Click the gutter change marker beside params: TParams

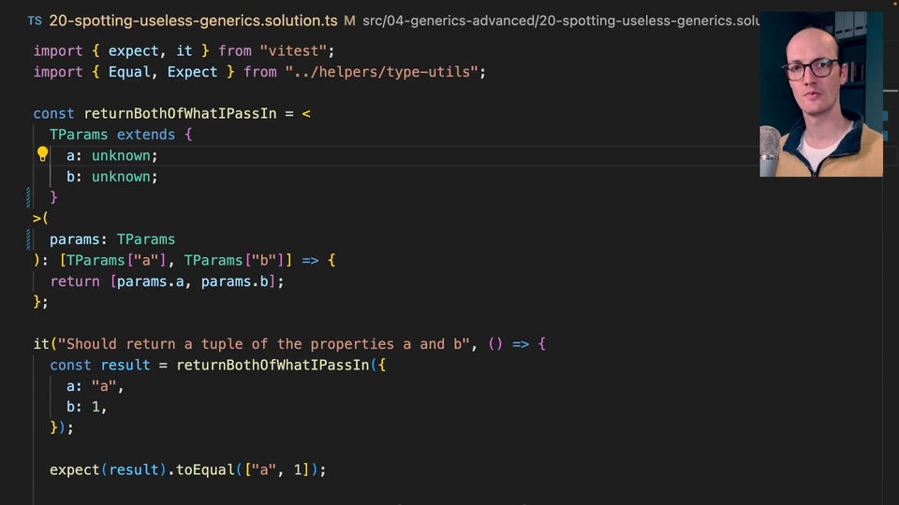[x=29, y=239]
